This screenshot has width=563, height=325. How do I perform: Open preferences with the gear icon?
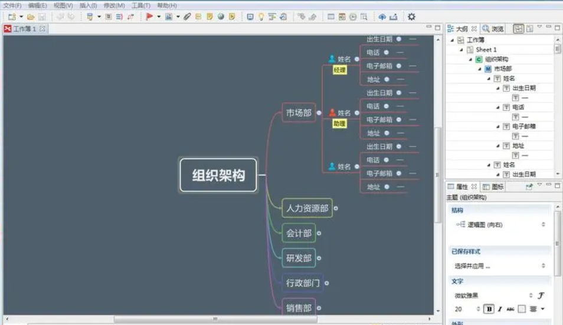pyautogui.click(x=411, y=17)
